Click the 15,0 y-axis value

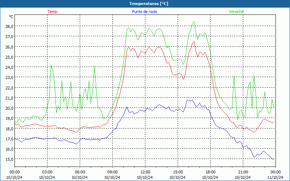(x=9, y=159)
